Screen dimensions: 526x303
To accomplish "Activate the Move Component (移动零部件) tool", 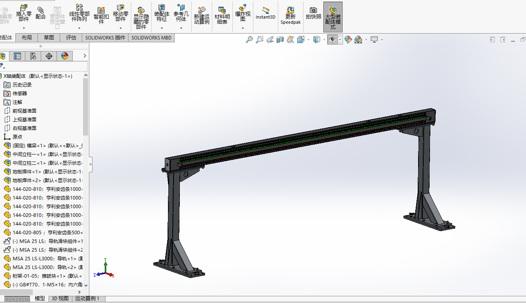I will coord(121,13).
